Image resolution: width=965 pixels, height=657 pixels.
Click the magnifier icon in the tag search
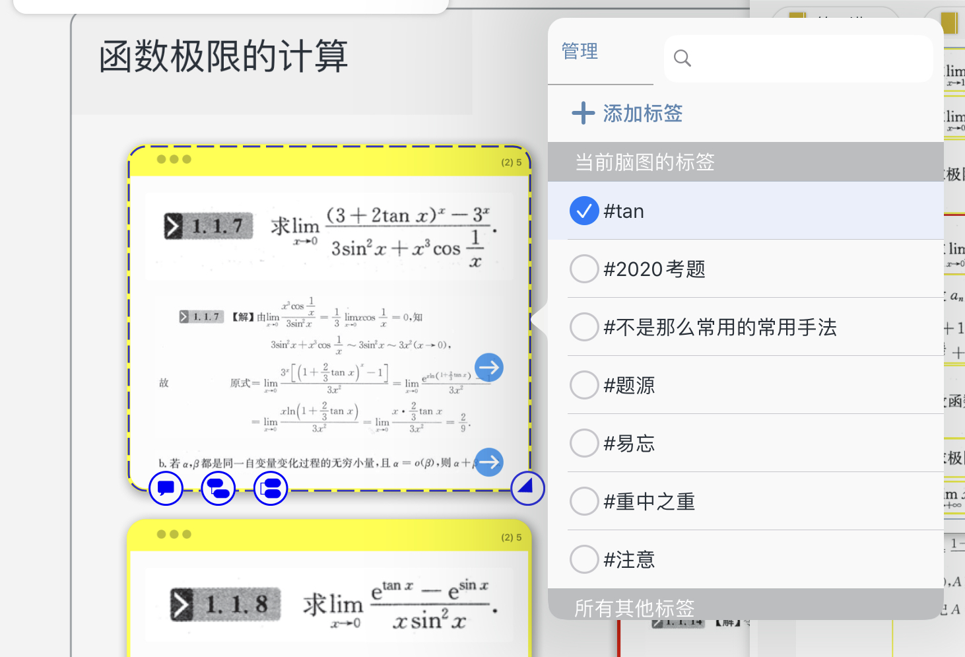tap(682, 58)
